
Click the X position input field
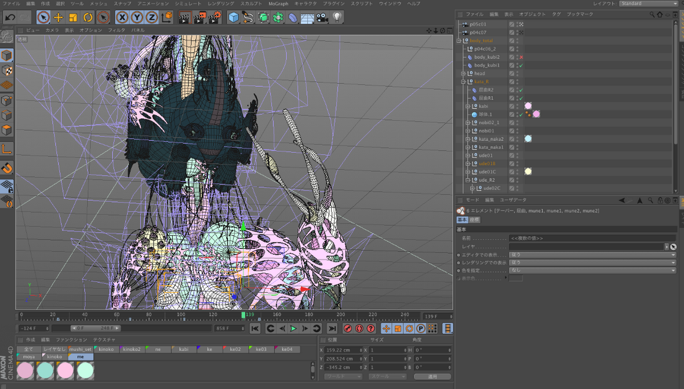343,350
